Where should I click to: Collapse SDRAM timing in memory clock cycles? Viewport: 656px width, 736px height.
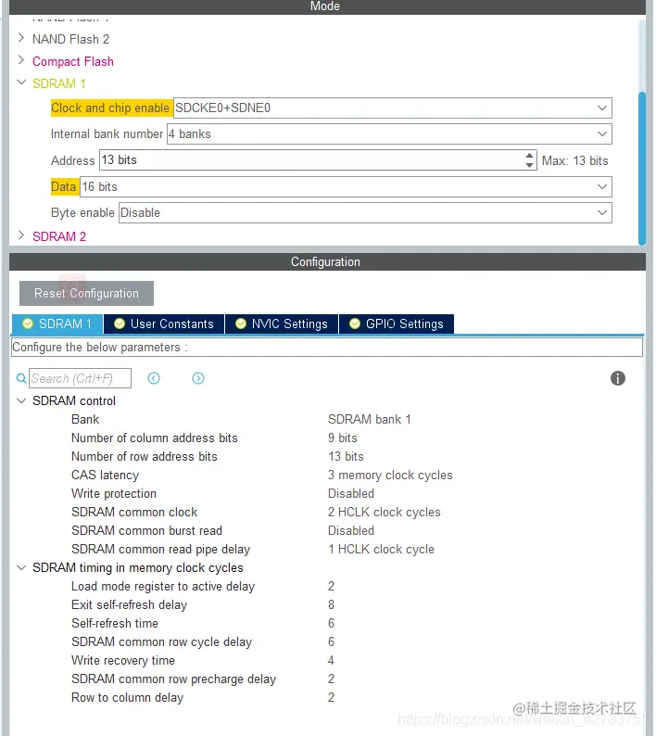pos(21,567)
